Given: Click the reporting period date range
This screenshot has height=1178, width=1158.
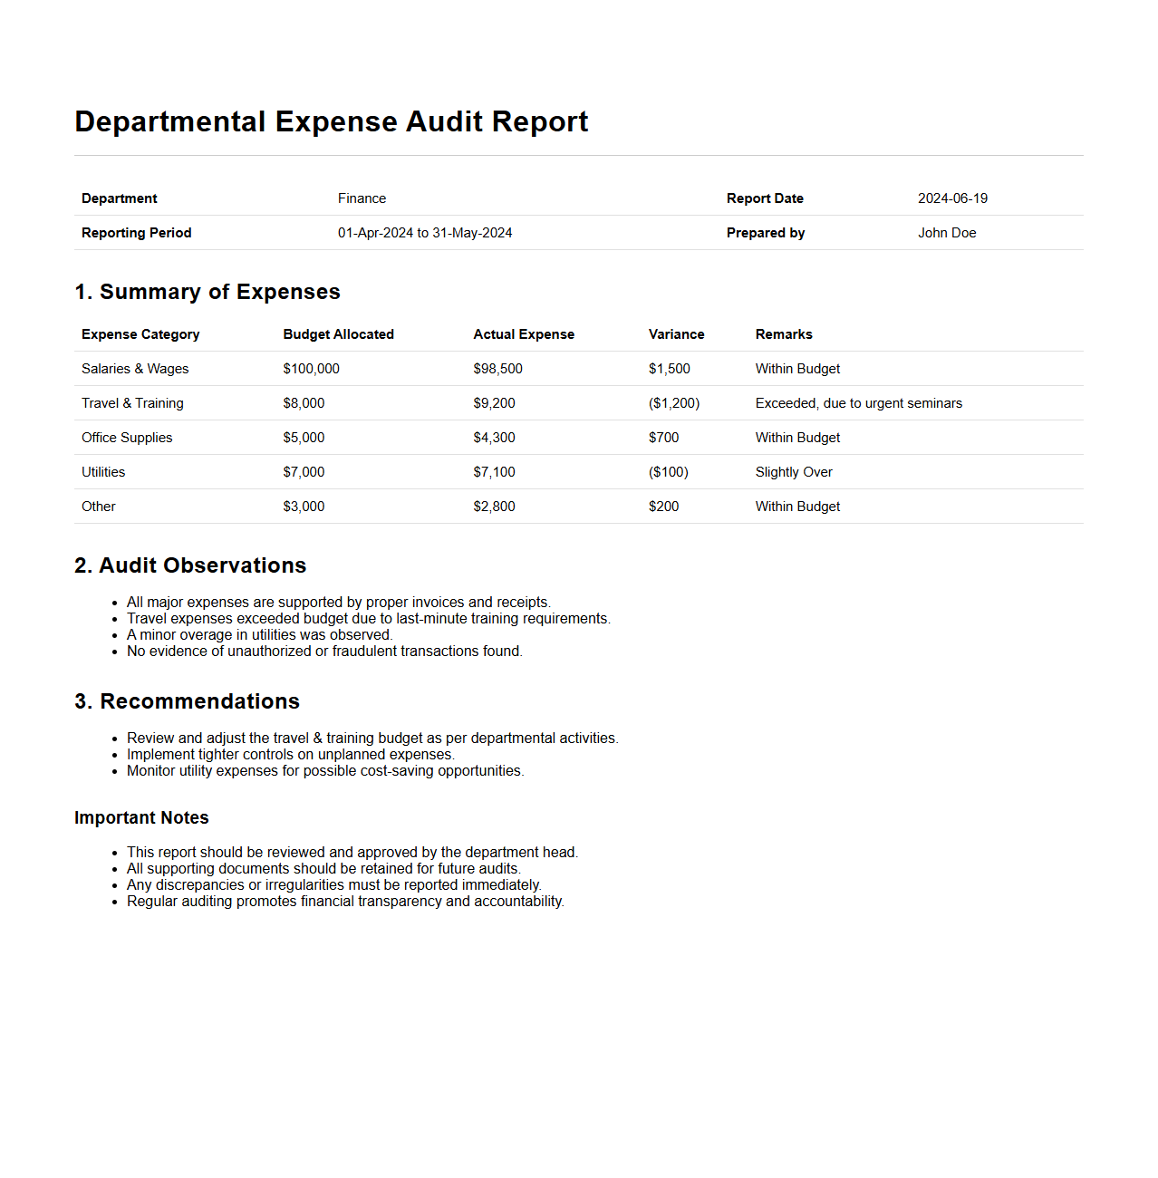Looking at the screenshot, I should tap(425, 233).
